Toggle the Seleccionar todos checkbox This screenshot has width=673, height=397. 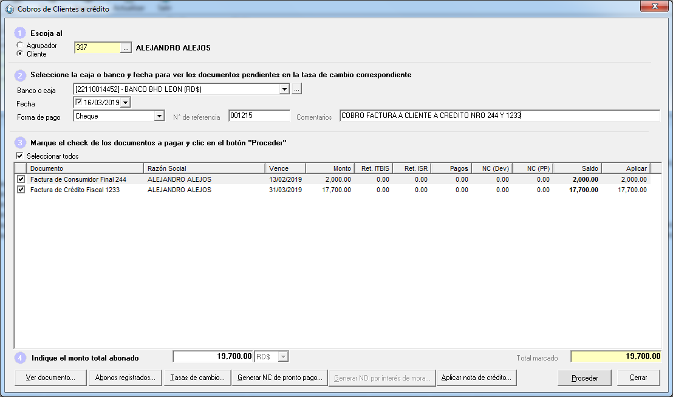[19, 156]
